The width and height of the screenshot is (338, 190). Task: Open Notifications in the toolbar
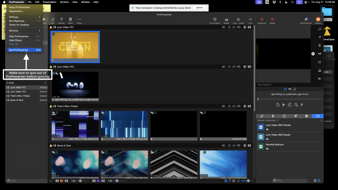[306, 21]
